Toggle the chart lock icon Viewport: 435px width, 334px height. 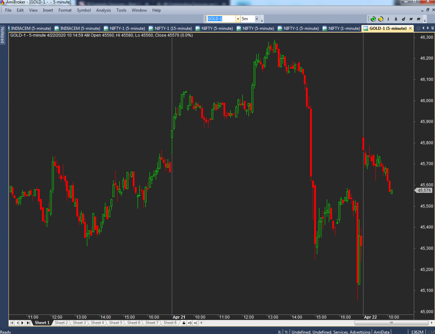click(x=184, y=323)
